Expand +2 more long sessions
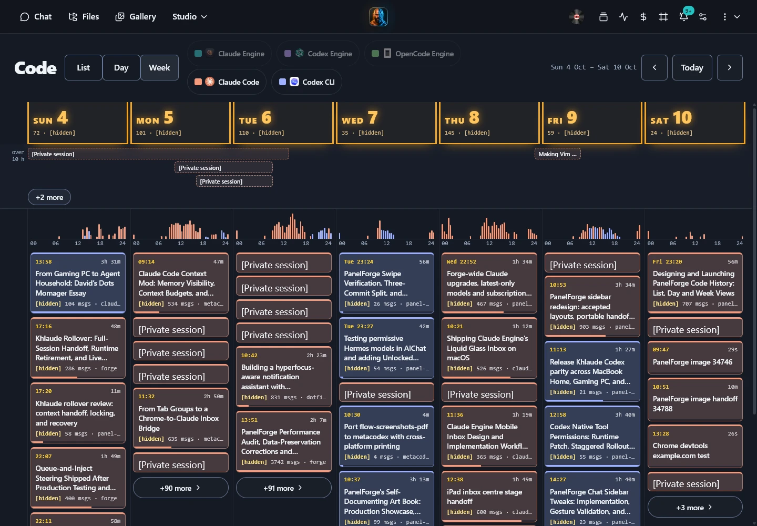The width and height of the screenshot is (757, 526). 49,197
